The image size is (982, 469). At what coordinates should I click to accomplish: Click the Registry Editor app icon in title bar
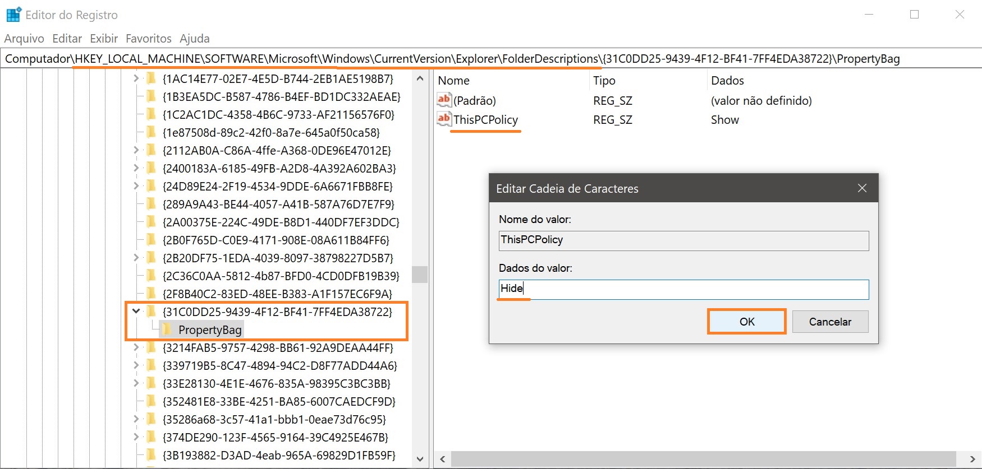pyautogui.click(x=13, y=15)
